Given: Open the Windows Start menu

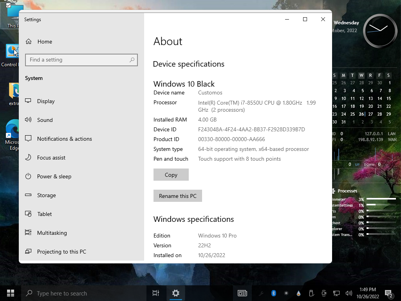Looking at the screenshot, I should [x=11, y=293].
